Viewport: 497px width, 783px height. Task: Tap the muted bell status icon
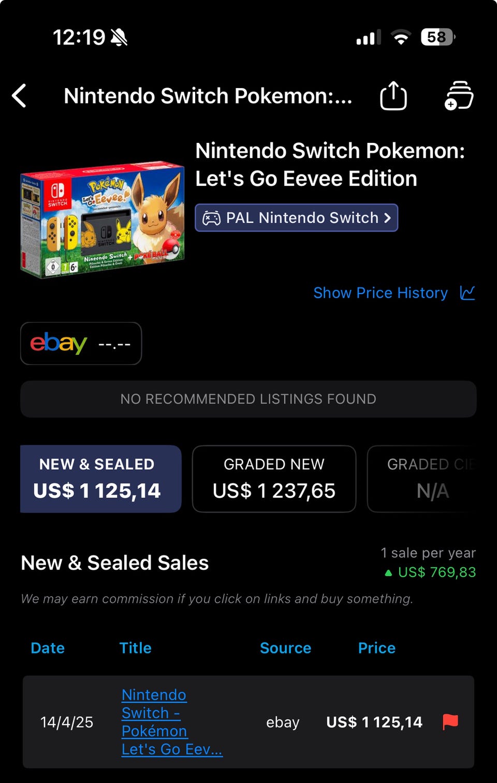coord(119,37)
